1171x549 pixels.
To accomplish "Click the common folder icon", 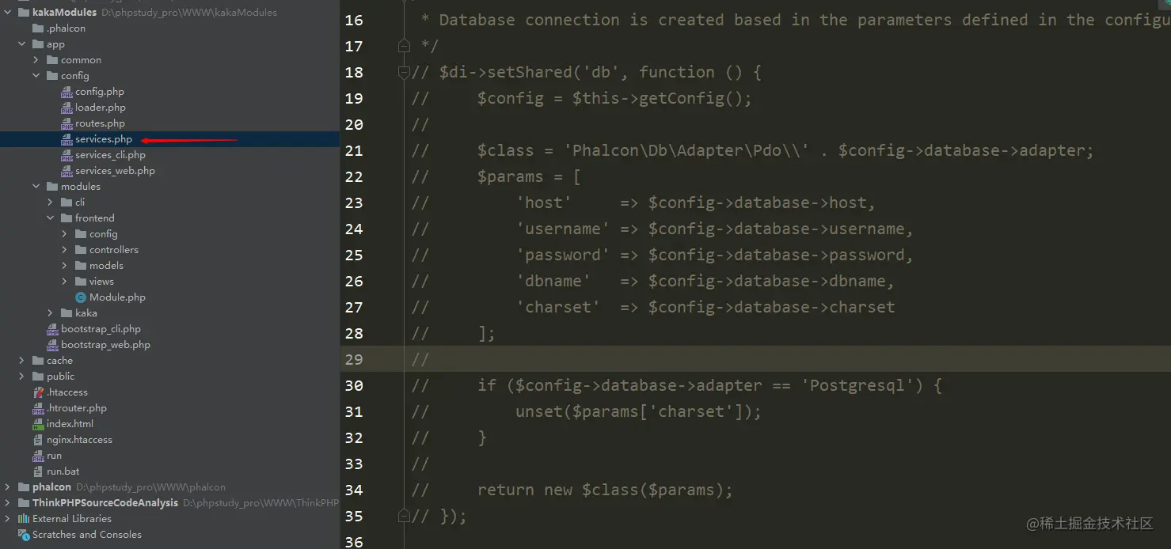I will pyautogui.click(x=52, y=60).
